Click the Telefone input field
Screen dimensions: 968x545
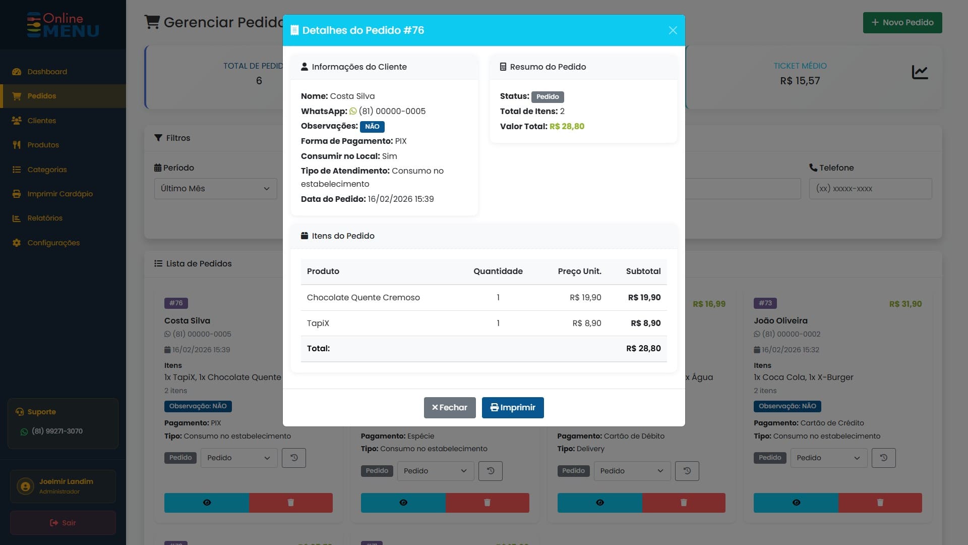[871, 188]
